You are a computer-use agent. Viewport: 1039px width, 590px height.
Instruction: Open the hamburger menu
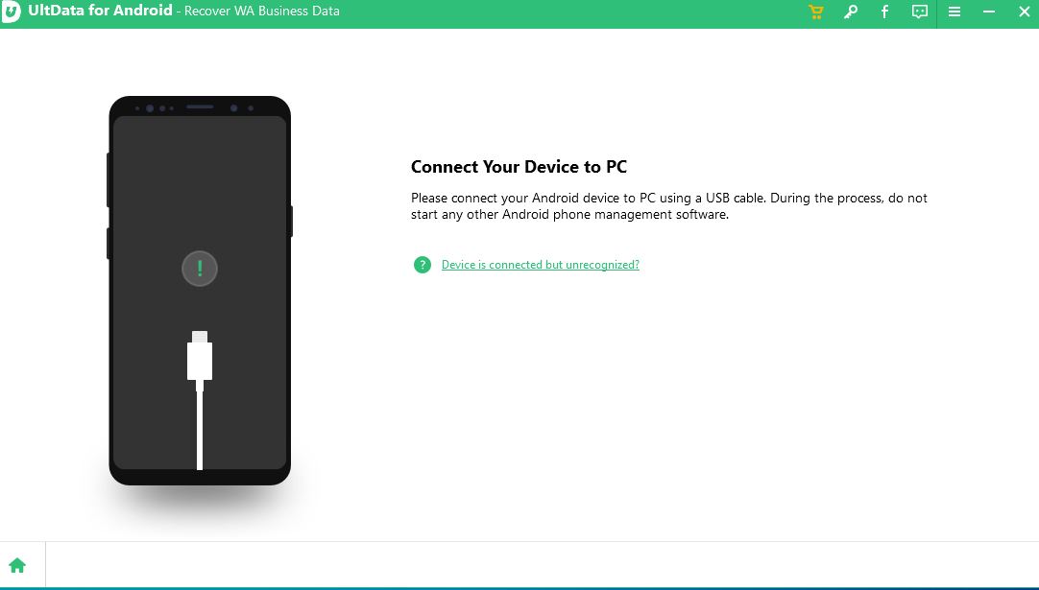click(x=954, y=12)
